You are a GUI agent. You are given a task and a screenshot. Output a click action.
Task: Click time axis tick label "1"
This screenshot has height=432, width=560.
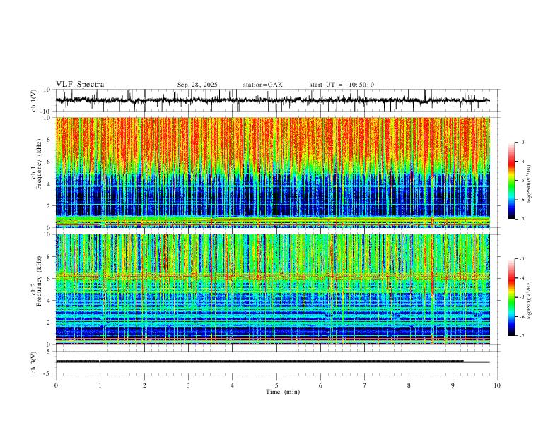[100, 385]
